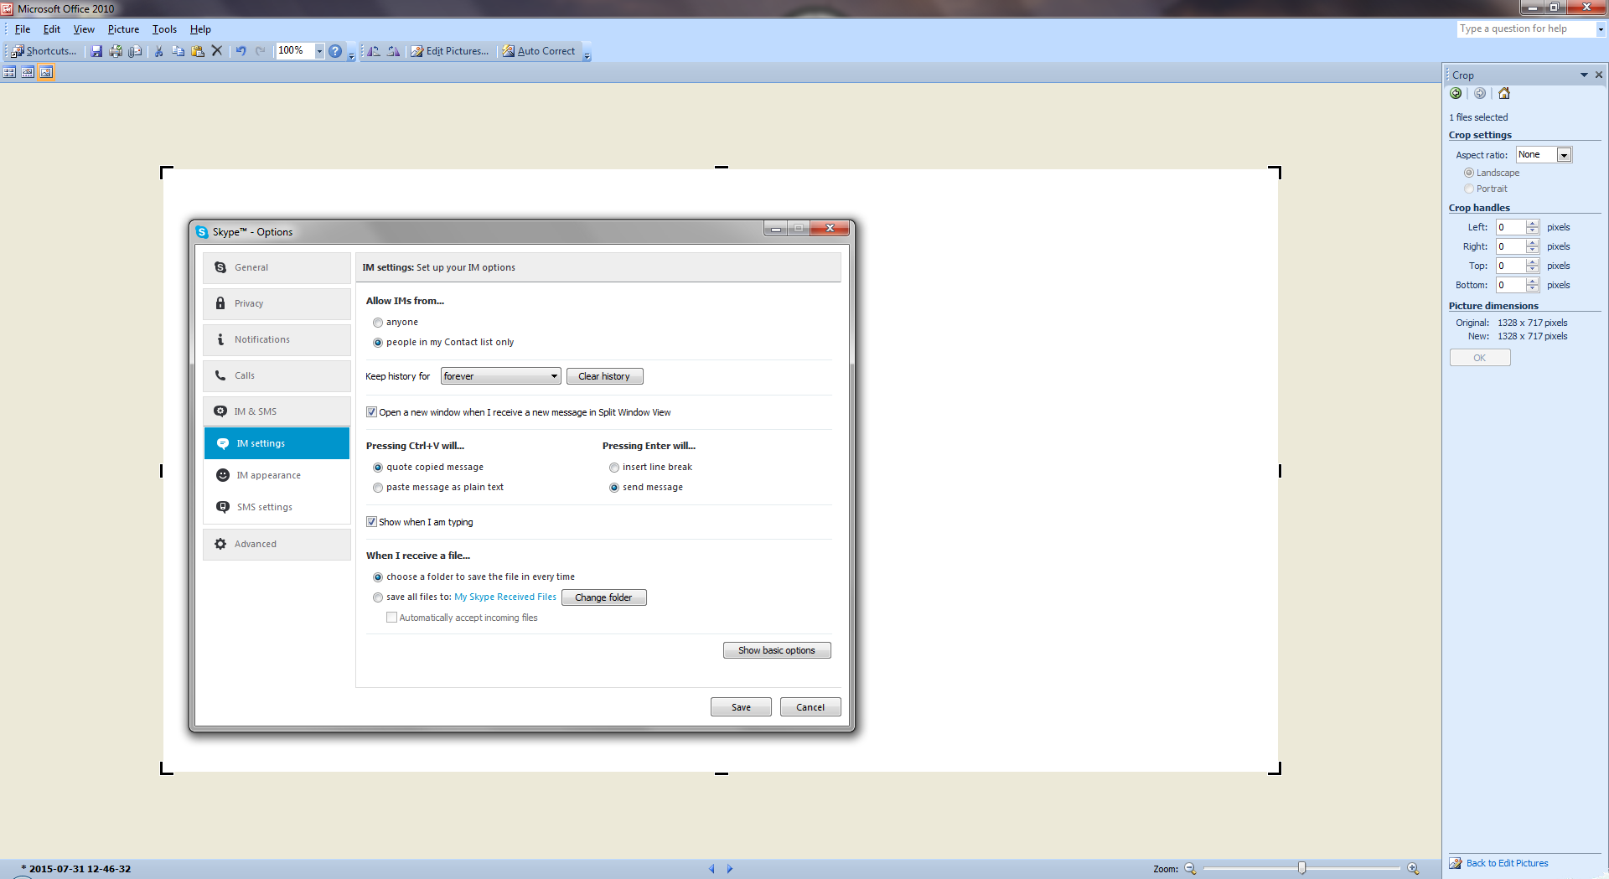Click the Left crop handle pixel field
The image size is (1609, 879).
(x=1511, y=227)
